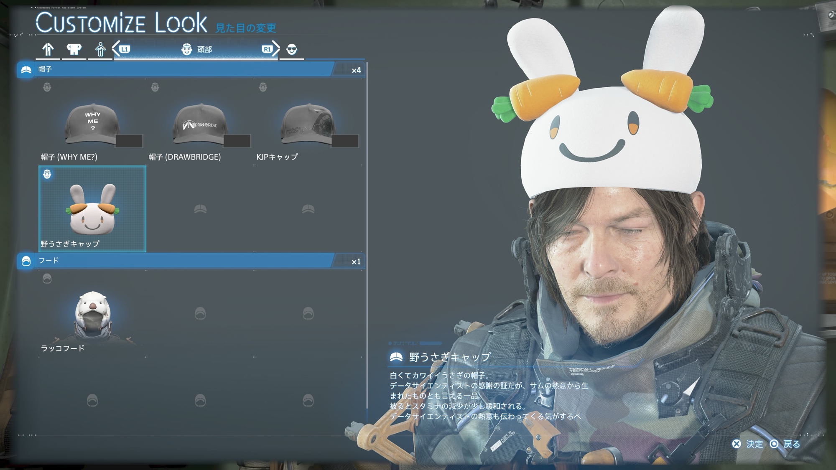Choose the WHY ME? cap
The image size is (836, 470).
(x=92, y=124)
